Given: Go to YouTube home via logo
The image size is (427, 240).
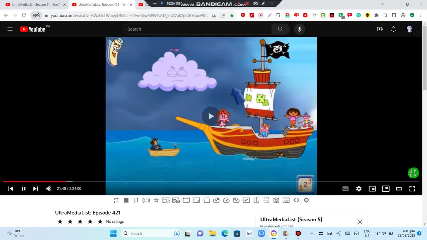Looking at the screenshot, I should (x=33, y=29).
